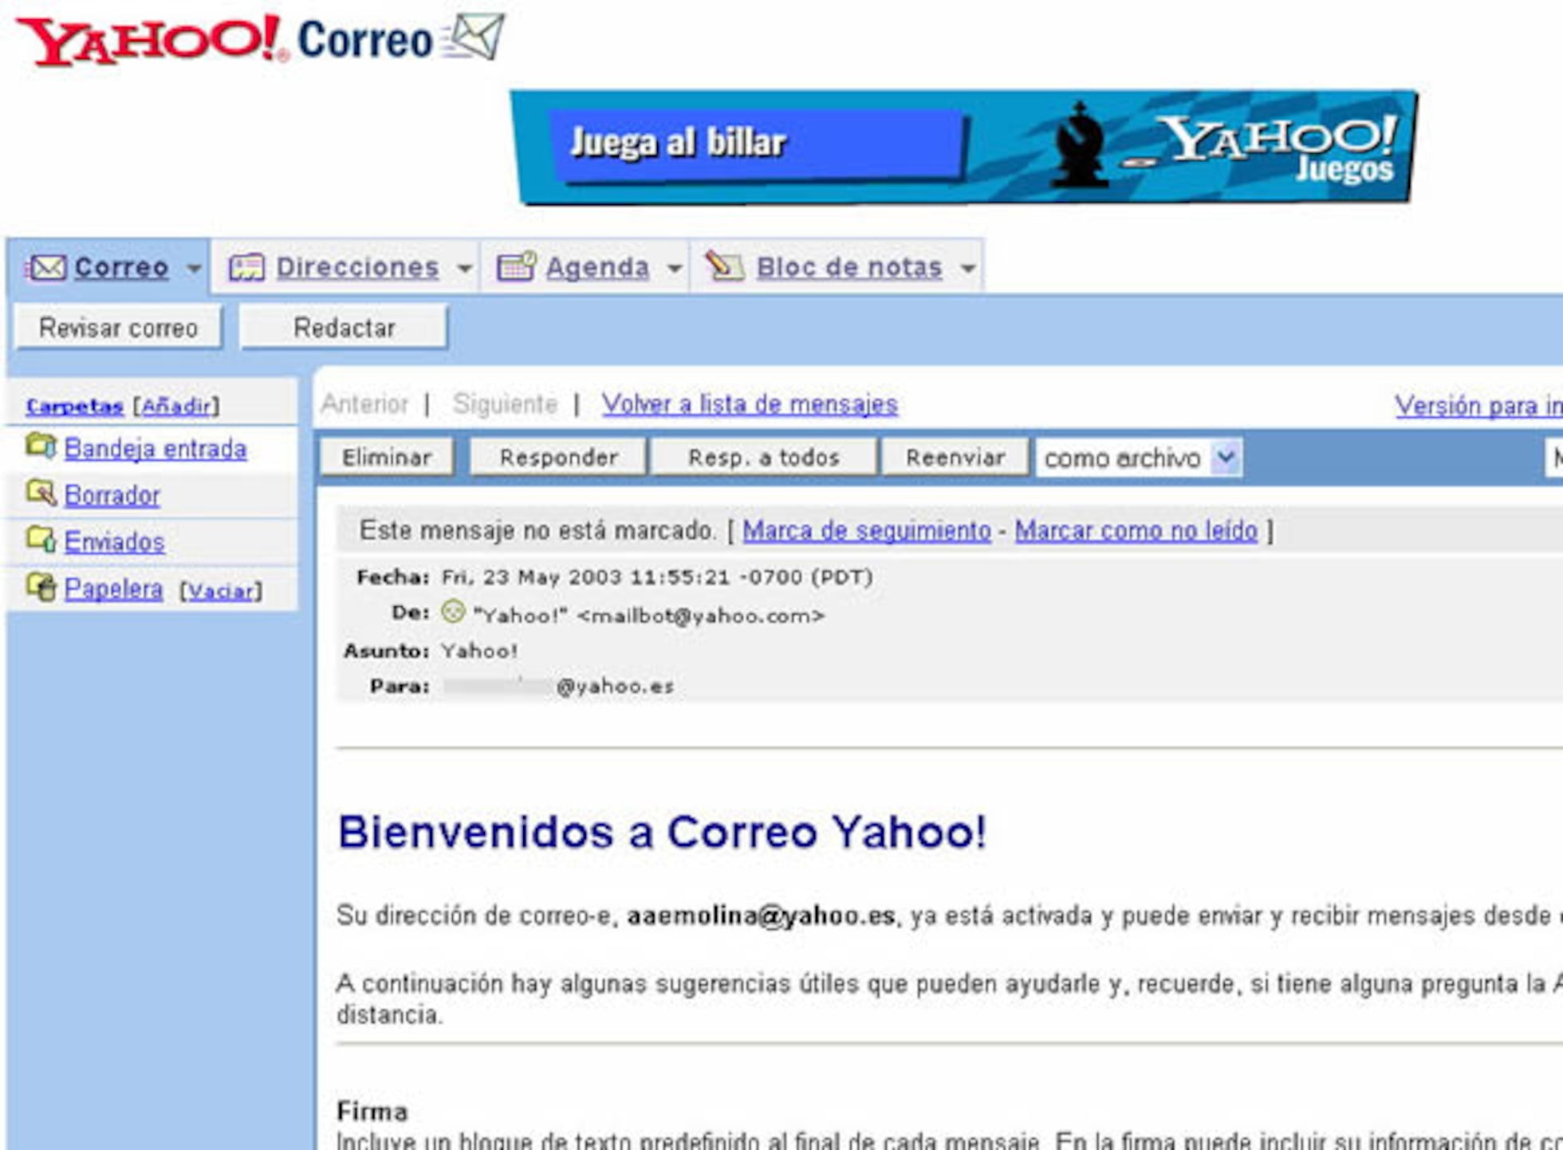Empty trash via the Vaciar link
The image size is (1563, 1150).
coord(223,591)
